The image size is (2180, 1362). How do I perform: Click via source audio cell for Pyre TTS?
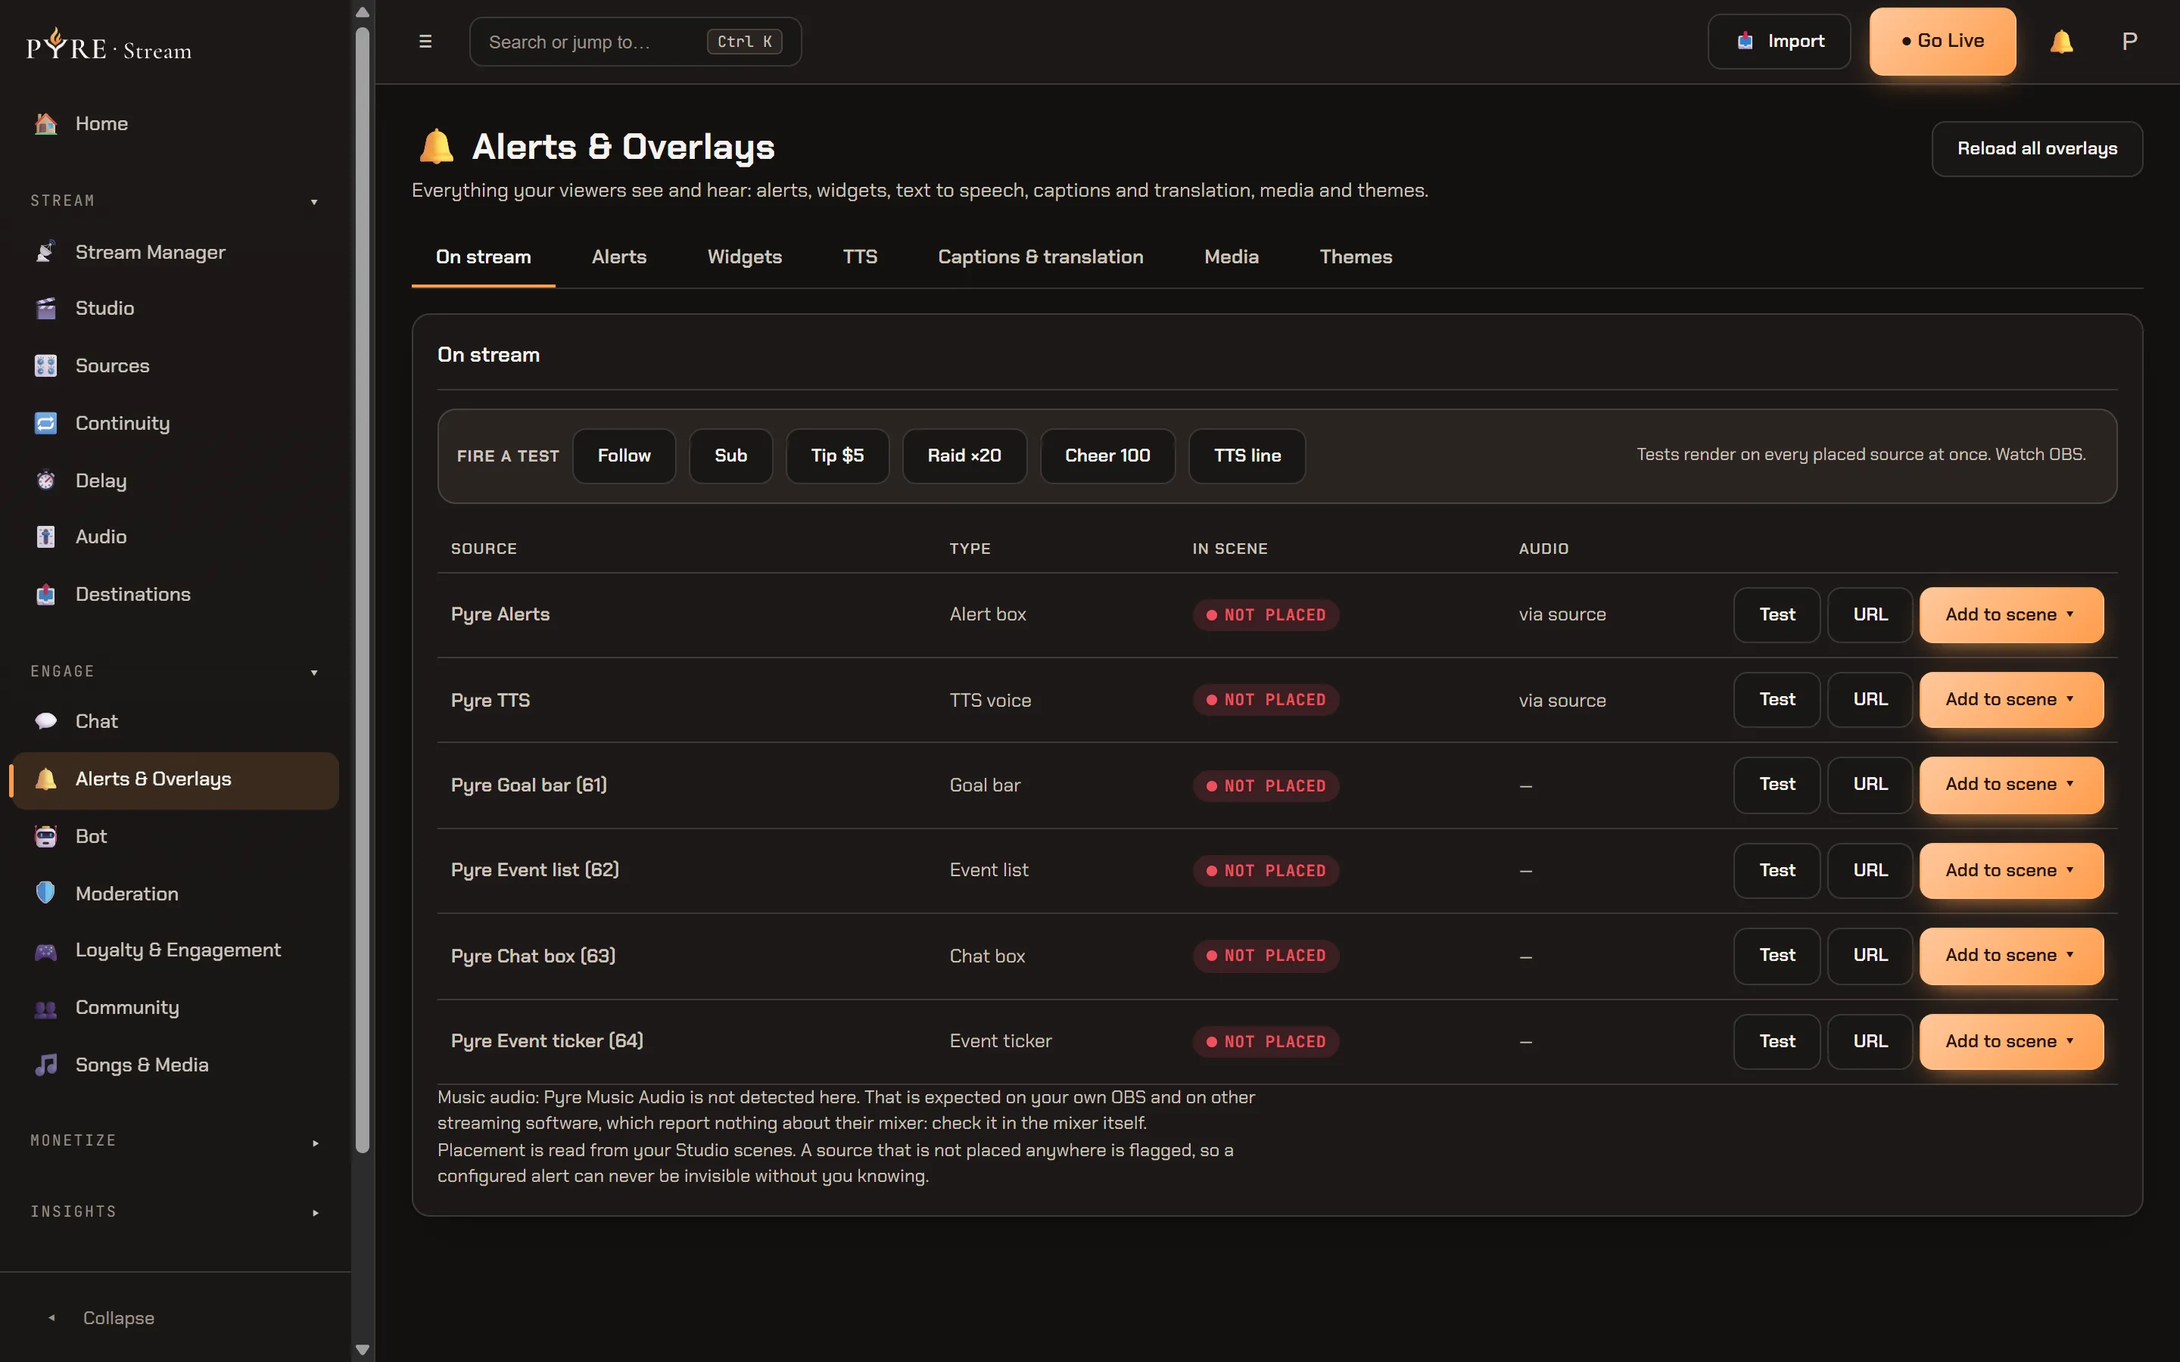click(x=1562, y=701)
